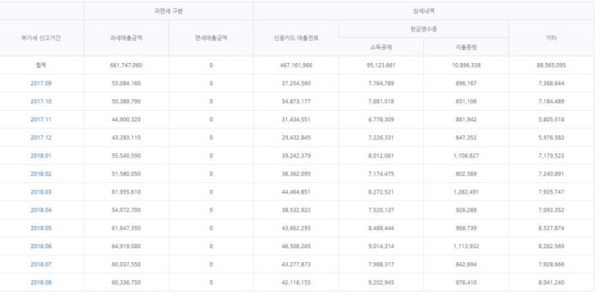This screenshot has height=295, width=607.
Task: Open the 2017.09 reporting period link
Action: tap(41, 84)
